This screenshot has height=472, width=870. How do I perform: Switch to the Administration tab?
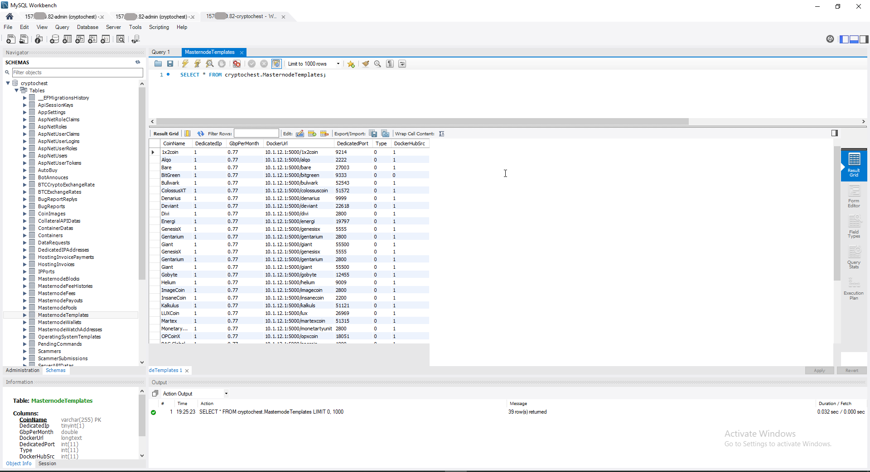pyautogui.click(x=23, y=370)
